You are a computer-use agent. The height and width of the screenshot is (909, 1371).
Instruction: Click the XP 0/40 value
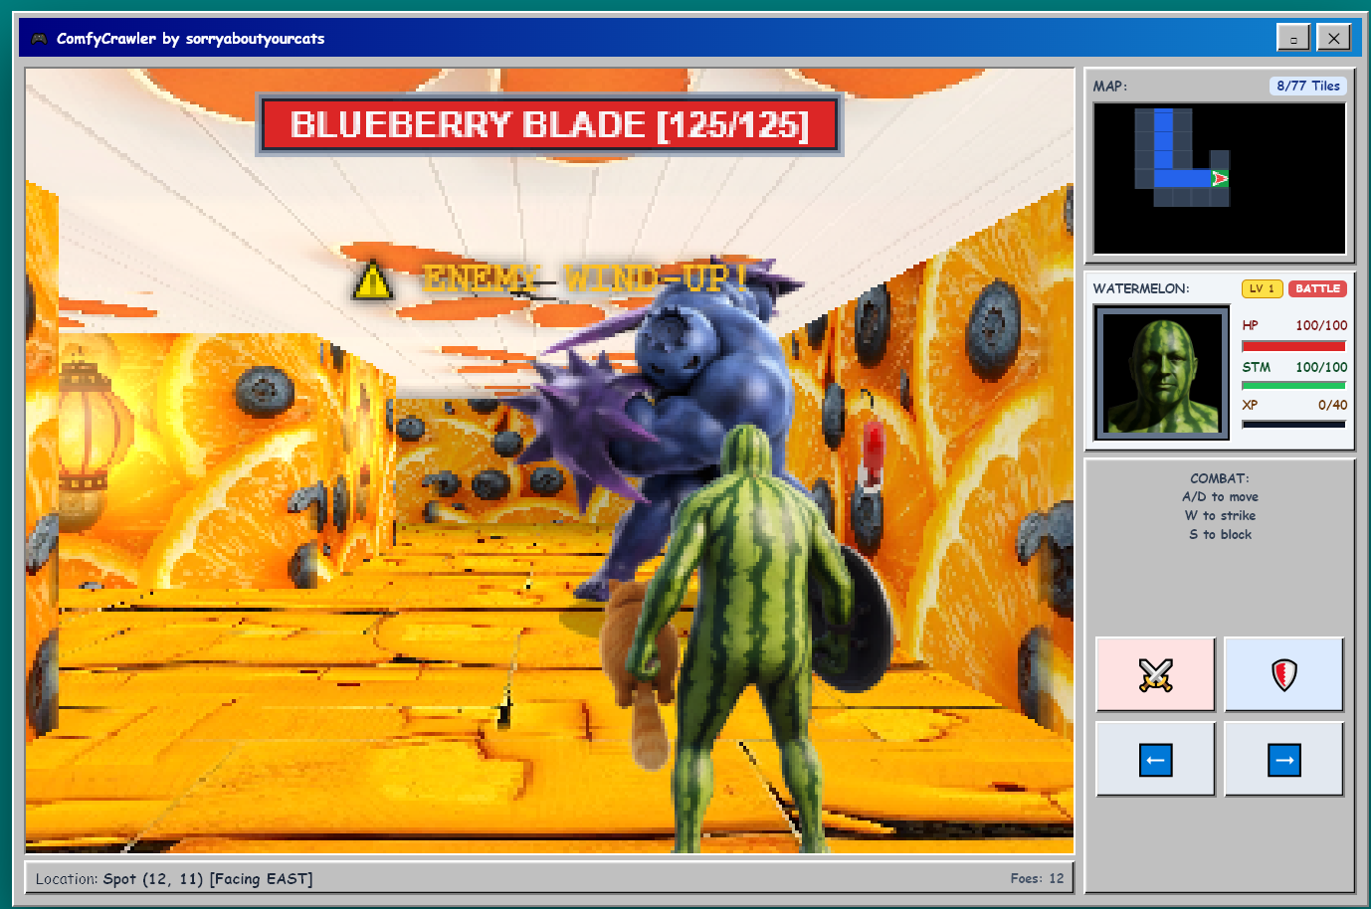point(1332,405)
